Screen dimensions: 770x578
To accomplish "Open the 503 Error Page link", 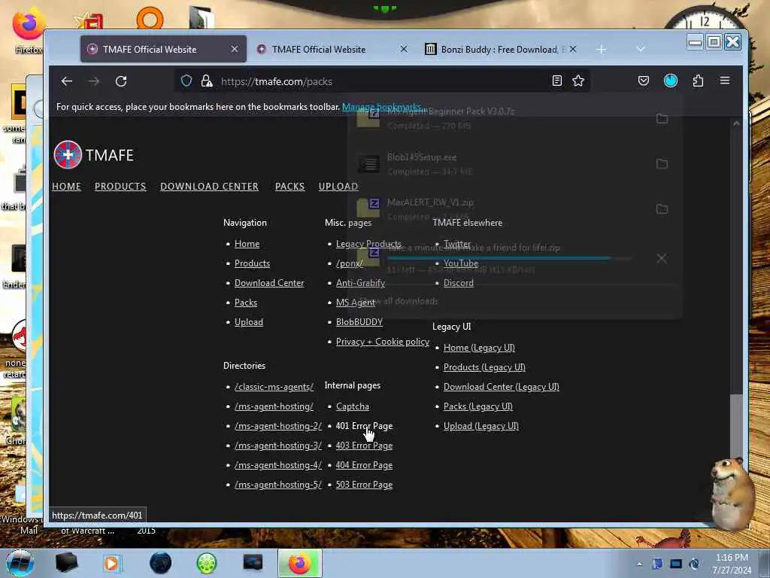I will point(364,485).
